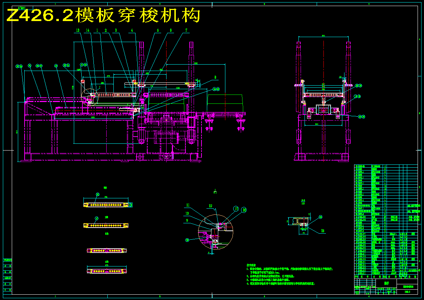Screen dimensions: 424x300
Task: Select the orange detail view circle outline
Action: coord(215,232)
